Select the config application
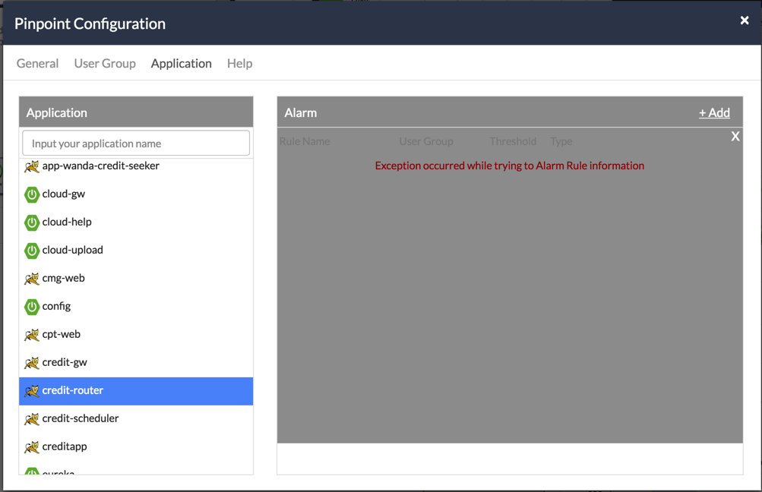 (x=136, y=307)
